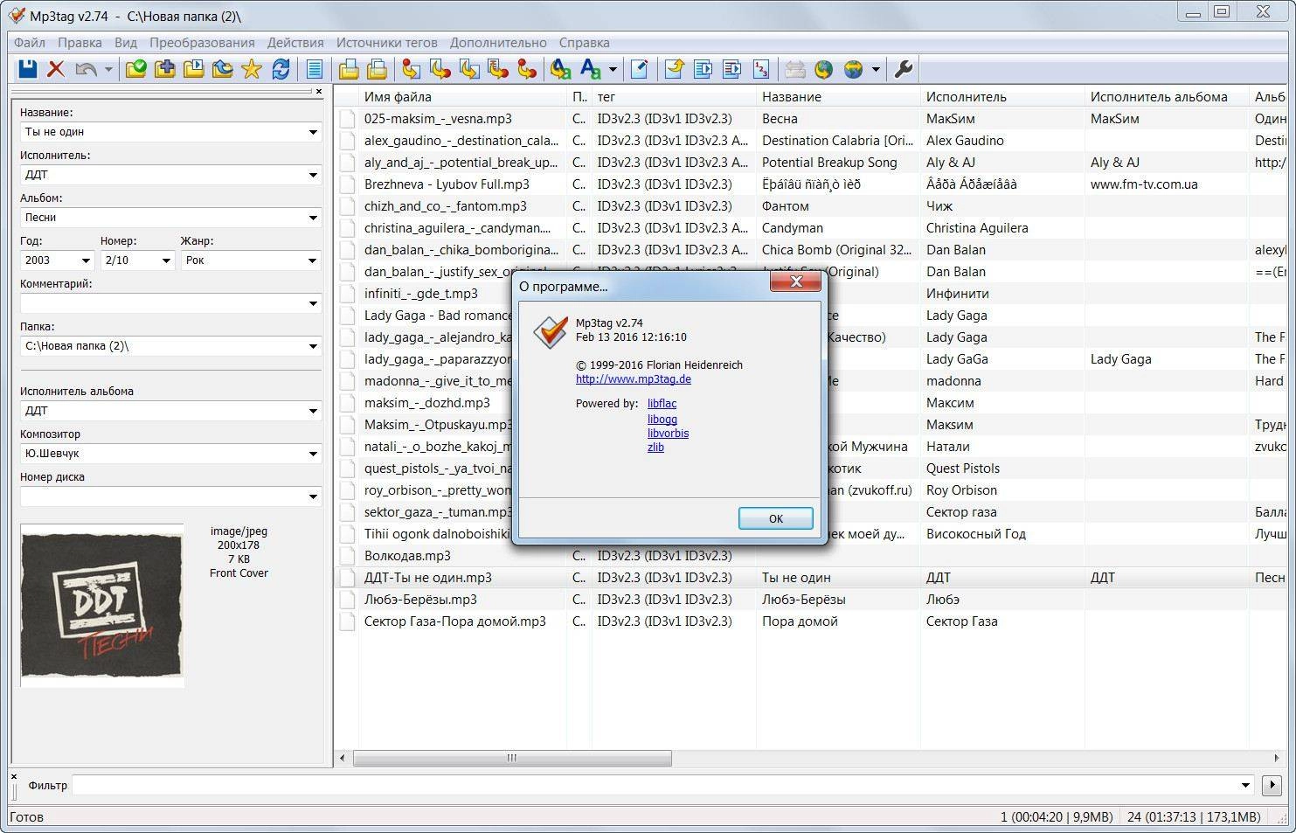The height and width of the screenshot is (833, 1296).
Task: Click the Autonumbering wizard 123 icon
Action: [761, 69]
